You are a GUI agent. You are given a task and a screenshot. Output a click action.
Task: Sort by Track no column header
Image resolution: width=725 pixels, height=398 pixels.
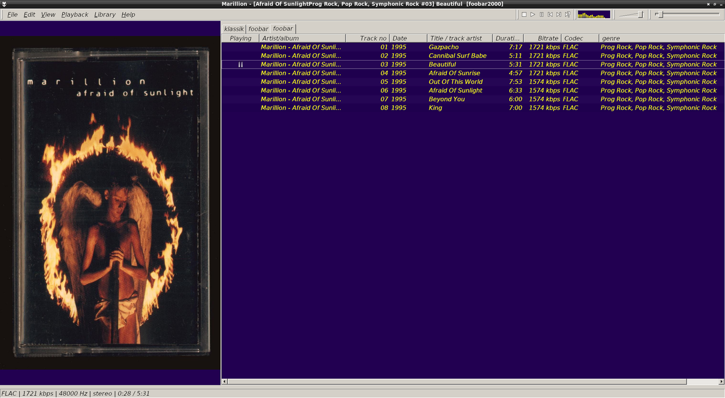(x=368, y=38)
